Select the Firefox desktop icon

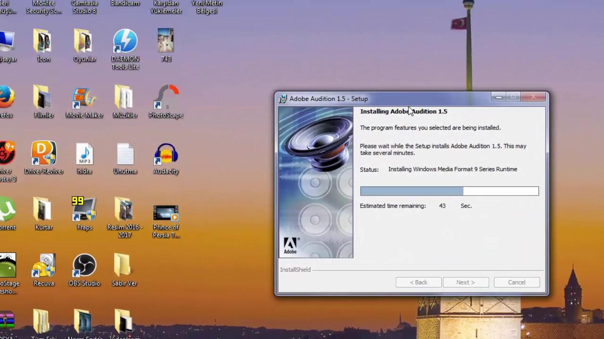pyautogui.click(x=7, y=101)
